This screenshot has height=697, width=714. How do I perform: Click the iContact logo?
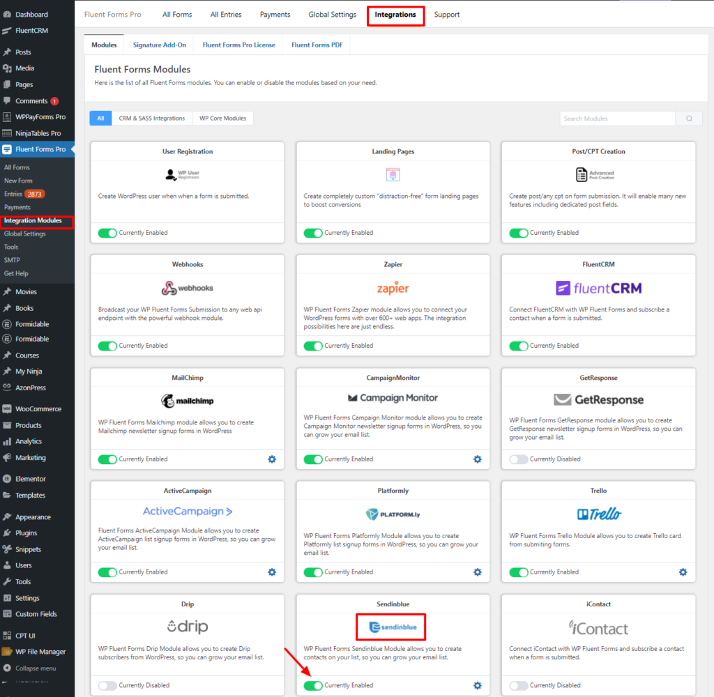pyautogui.click(x=598, y=628)
